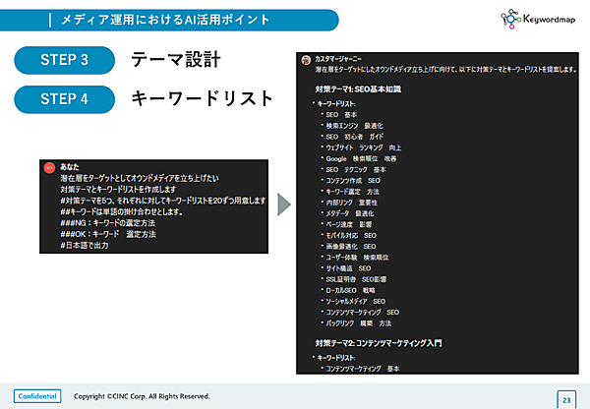Click the gray arrow between the chat panels

tap(282, 204)
